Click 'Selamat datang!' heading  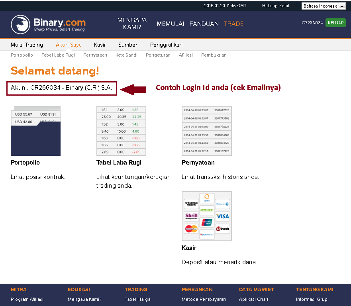(x=55, y=71)
